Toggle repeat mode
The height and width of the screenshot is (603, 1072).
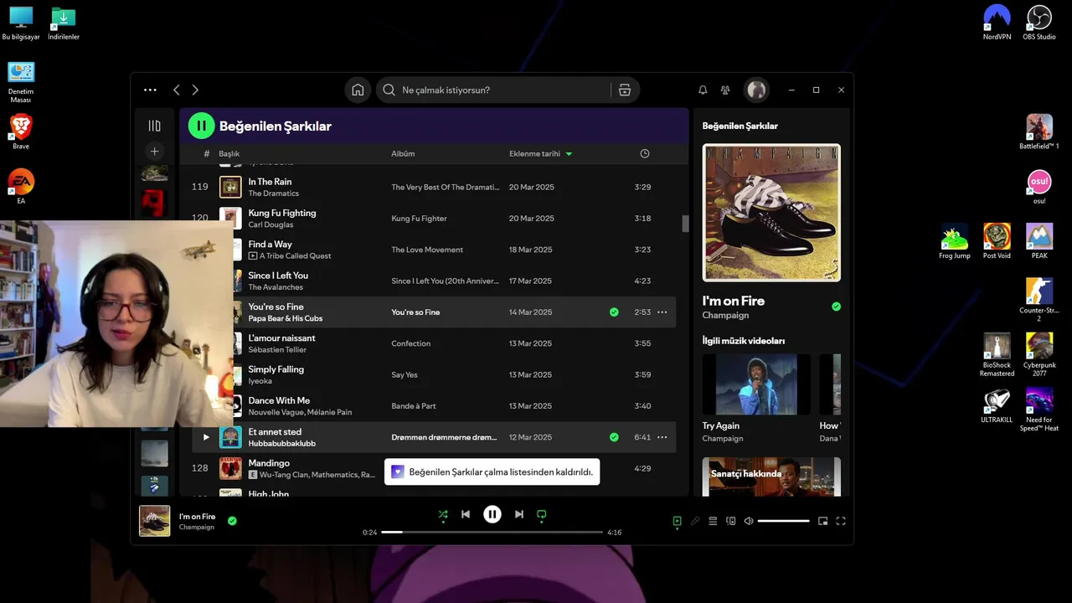[x=541, y=515]
